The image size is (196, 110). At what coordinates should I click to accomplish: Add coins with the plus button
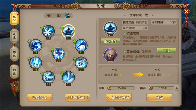(177, 88)
